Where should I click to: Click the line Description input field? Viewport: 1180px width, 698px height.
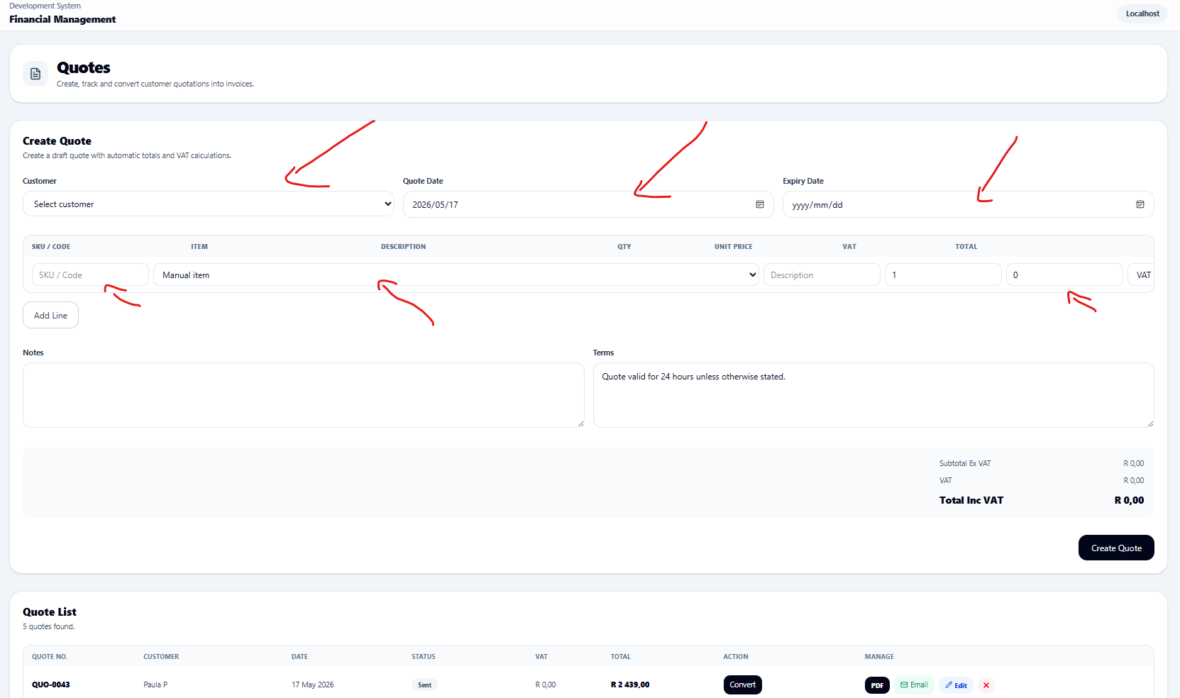(x=822, y=275)
